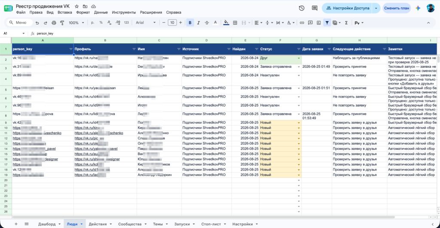Move the document using folder icon
The width and height of the screenshot is (440, 228).
[x=85, y=6]
